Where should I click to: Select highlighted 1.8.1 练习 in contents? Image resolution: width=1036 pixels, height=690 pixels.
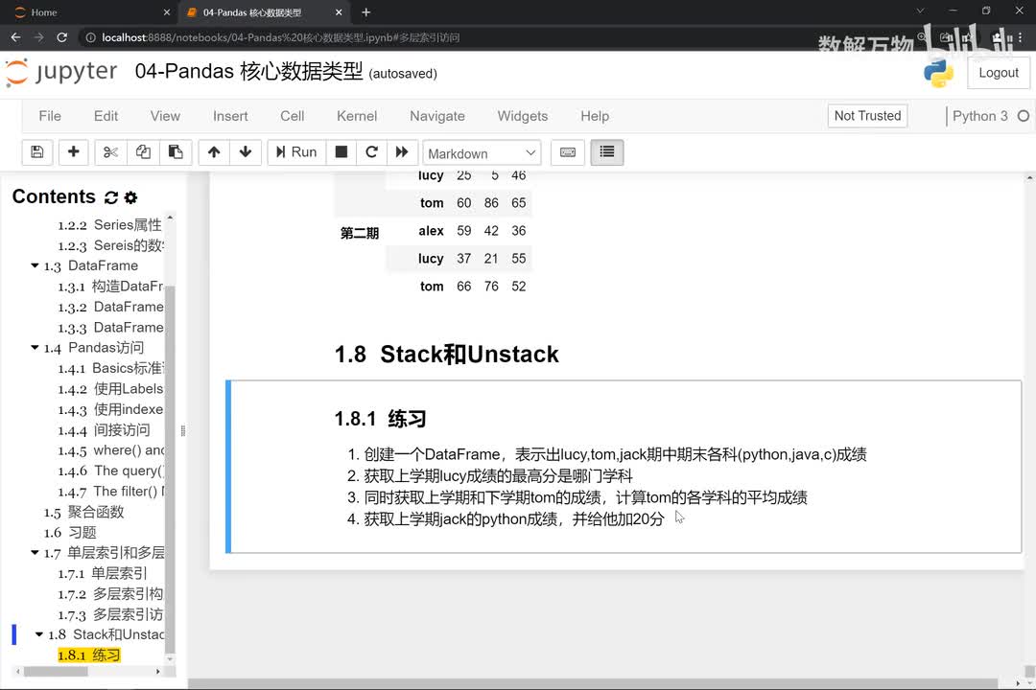coord(88,655)
